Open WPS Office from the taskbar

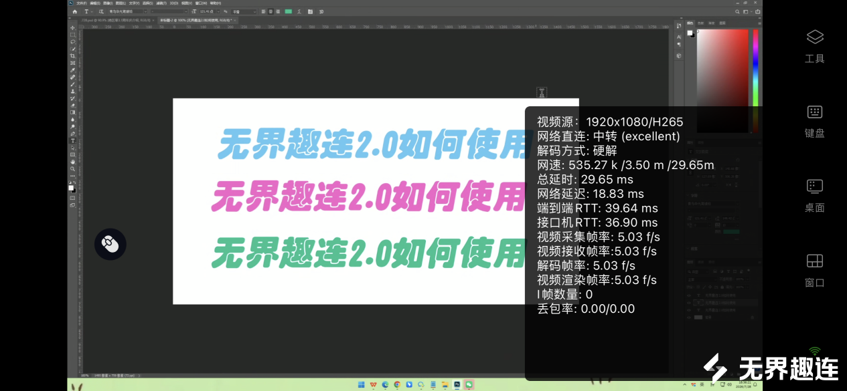(x=374, y=384)
